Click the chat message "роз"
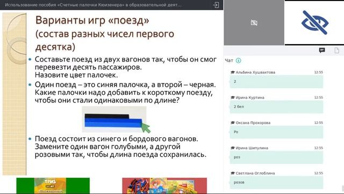Screen dimensions: 344x194 (x=276, y=157)
